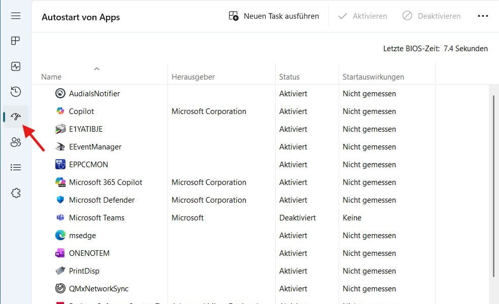Select the Microsoft Defender name
The image size is (499, 304).
(102, 200)
